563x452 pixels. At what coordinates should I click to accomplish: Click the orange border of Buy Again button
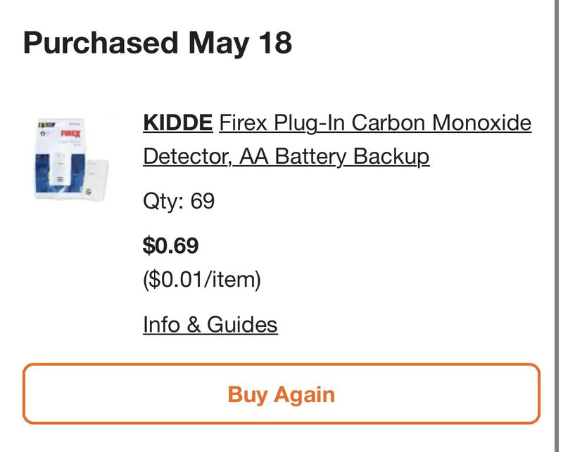(x=281, y=365)
